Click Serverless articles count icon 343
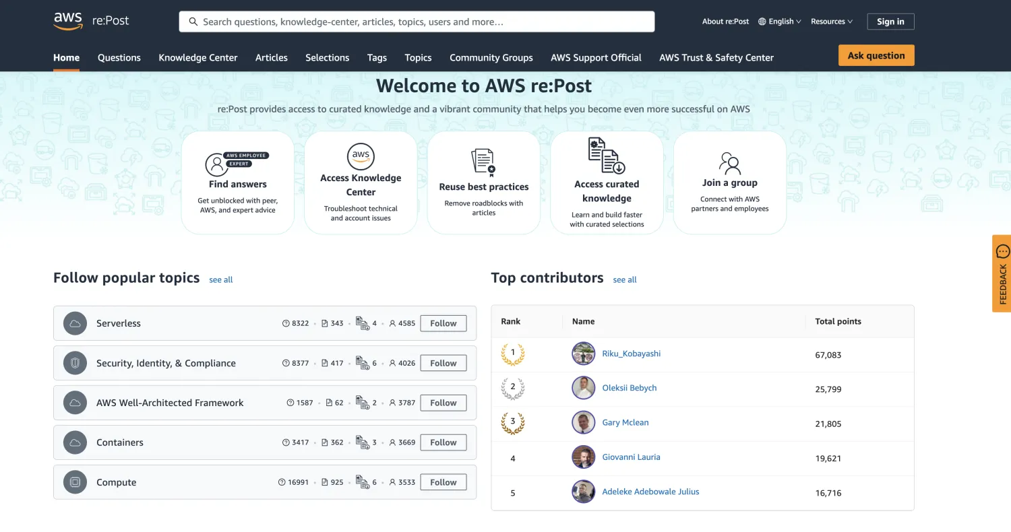Viewport: 1011px width, 532px height. (x=325, y=323)
